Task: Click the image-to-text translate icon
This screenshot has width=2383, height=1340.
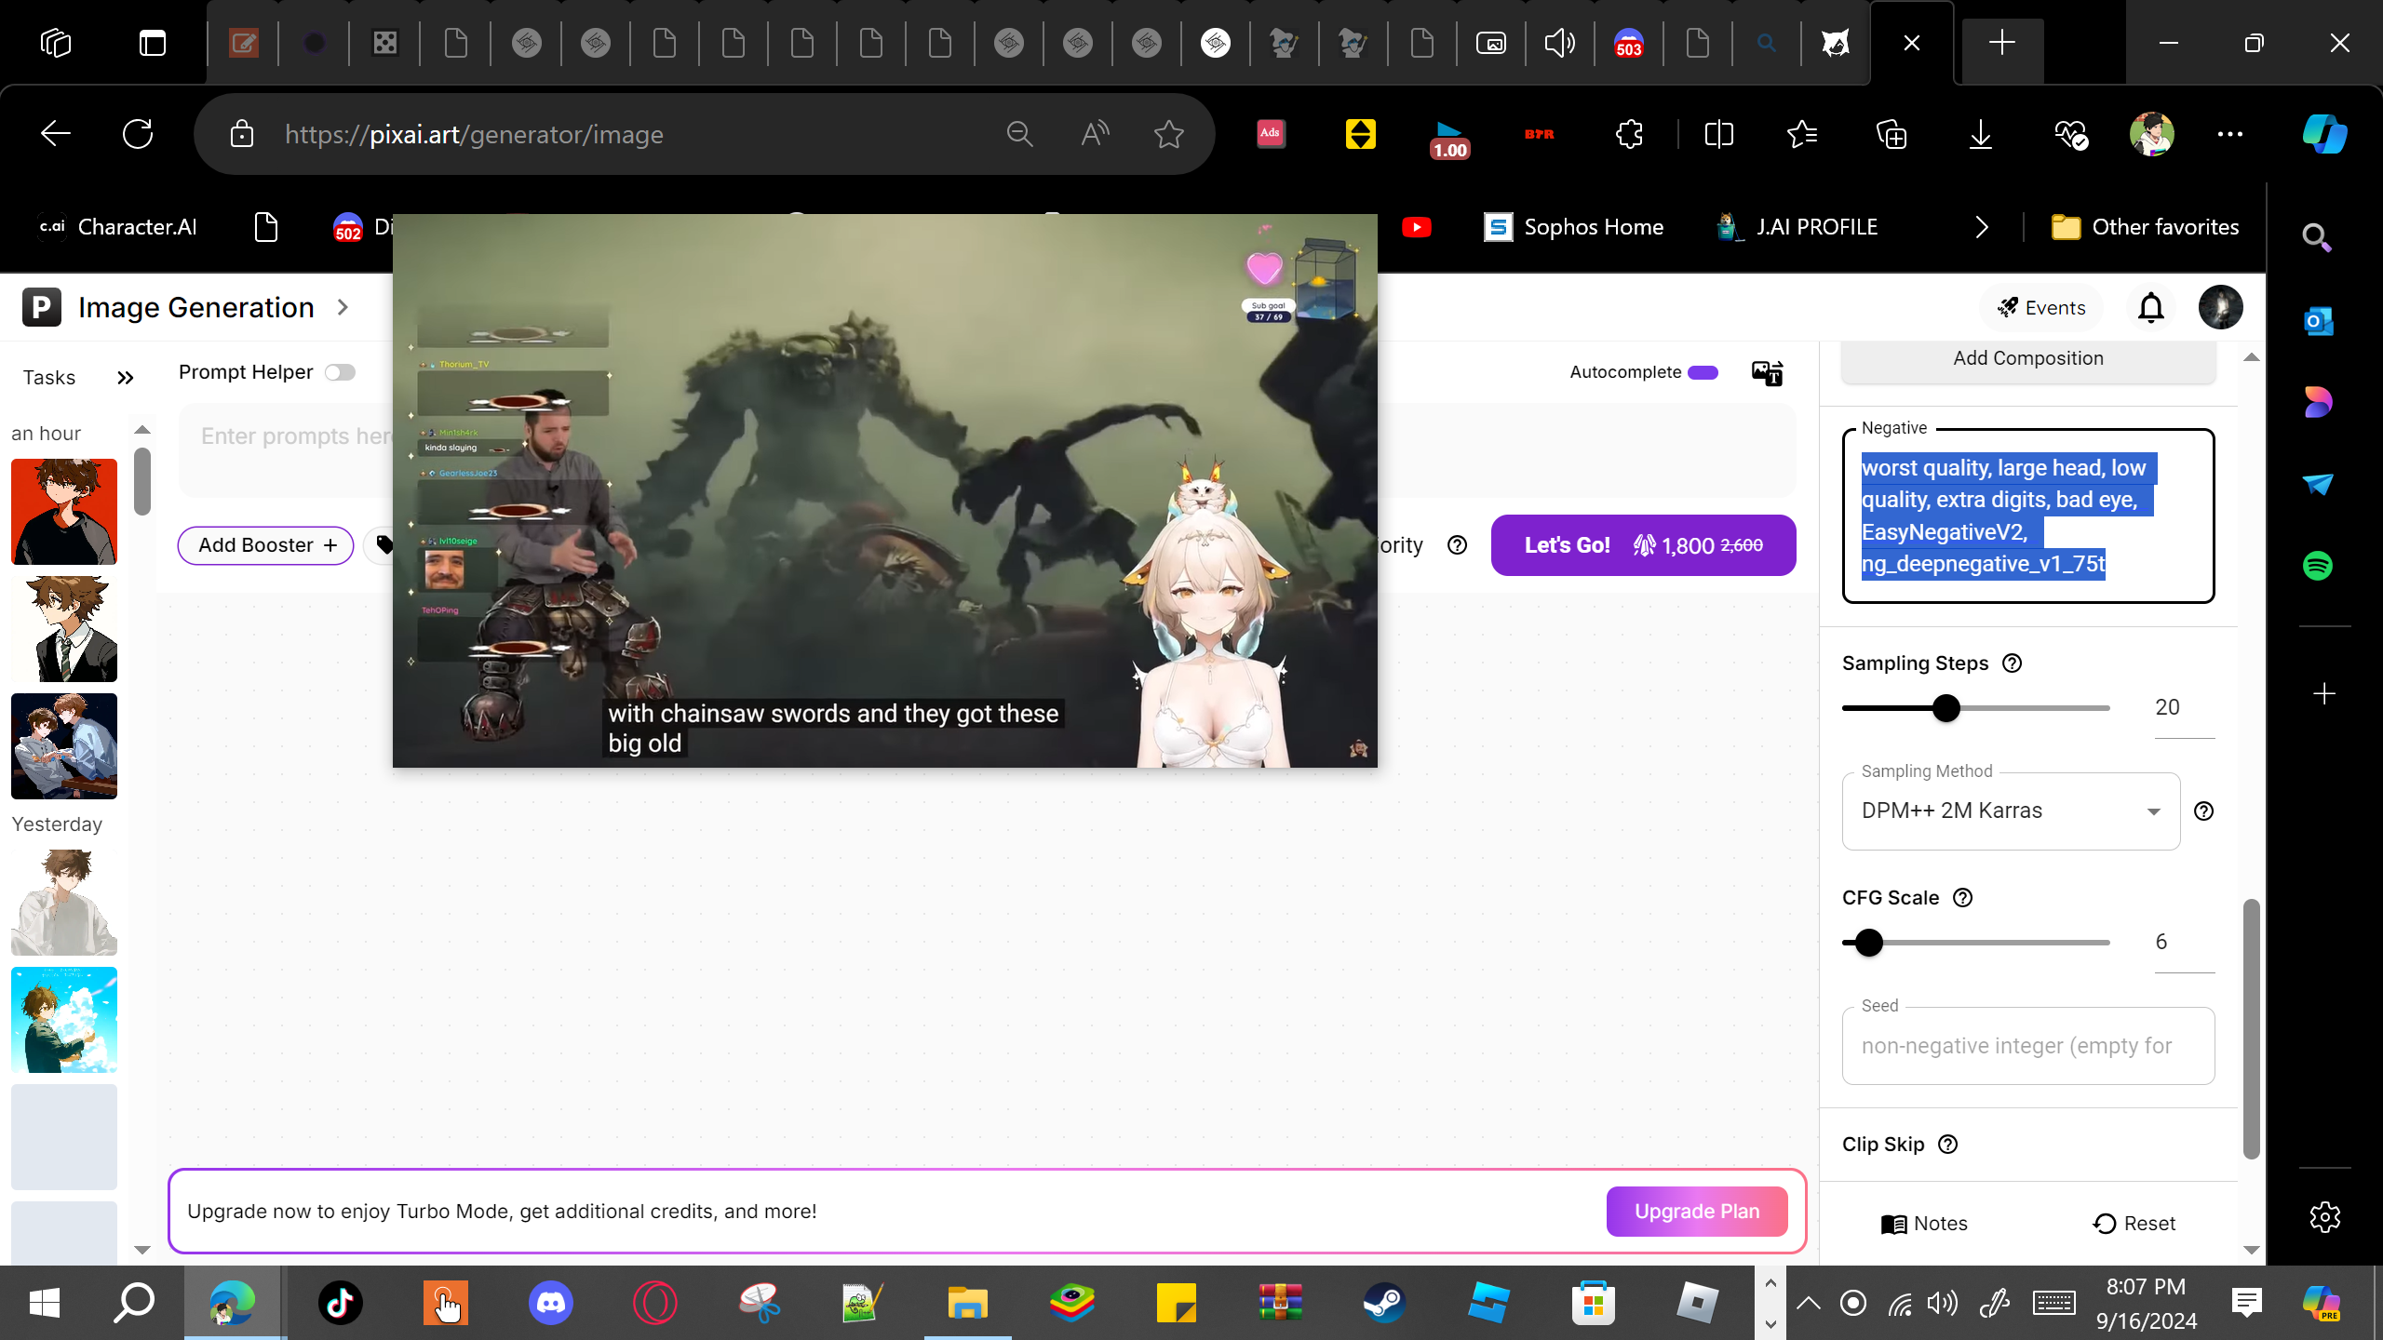Action: pyautogui.click(x=1767, y=373)
